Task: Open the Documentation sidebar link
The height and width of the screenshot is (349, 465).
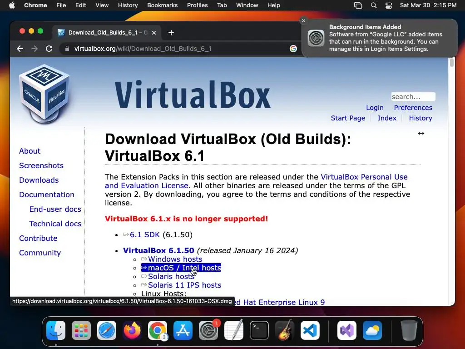Action: (x=47, y=194)
